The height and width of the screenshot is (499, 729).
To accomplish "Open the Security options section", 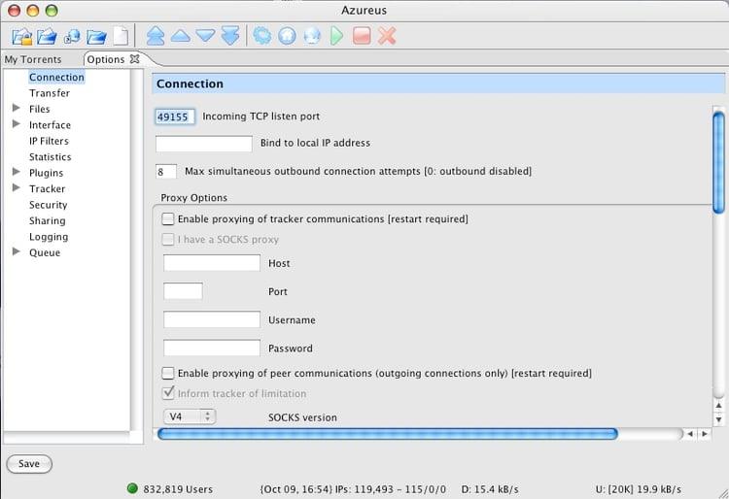I will click(x=49, y=205).
